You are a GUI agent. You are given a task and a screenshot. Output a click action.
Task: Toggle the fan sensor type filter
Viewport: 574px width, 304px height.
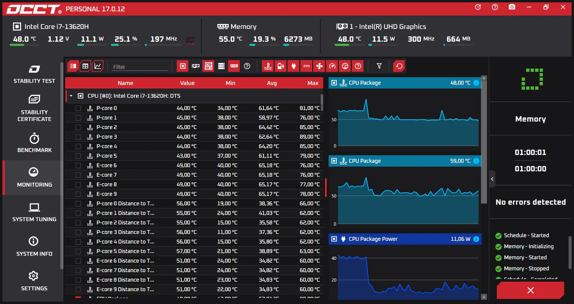coord(319,66)
